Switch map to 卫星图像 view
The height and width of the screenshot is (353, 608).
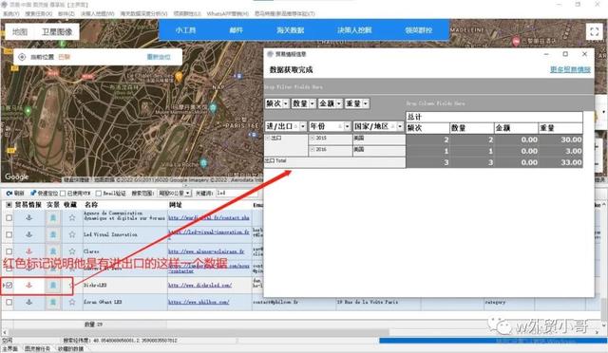pyautogui.click(x=57, y=31)
